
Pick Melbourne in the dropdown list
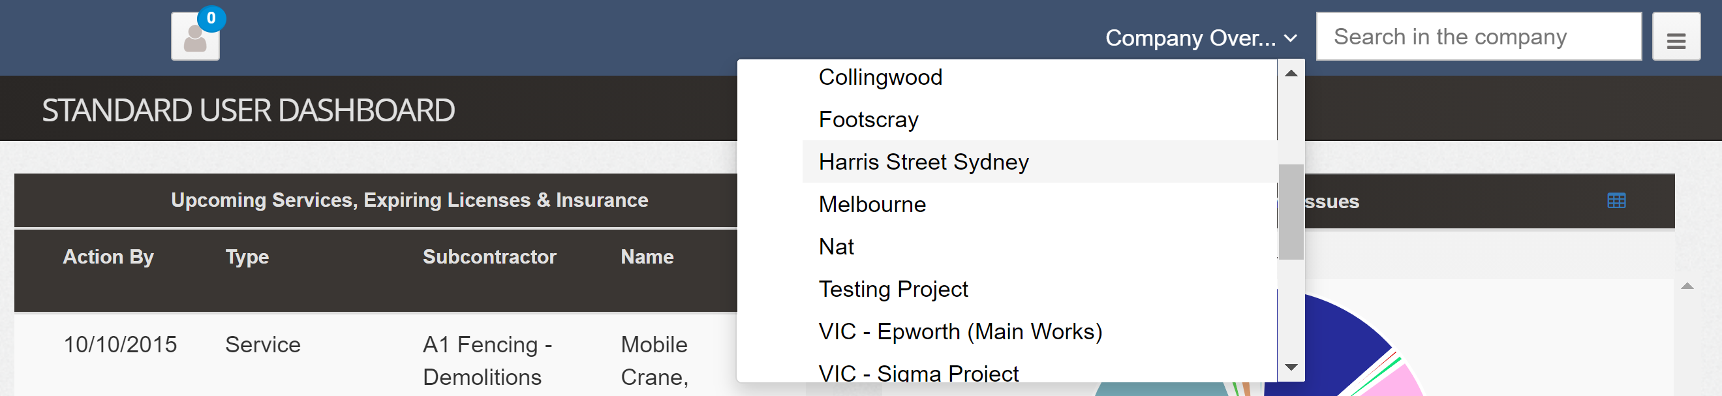click(872, 204)
